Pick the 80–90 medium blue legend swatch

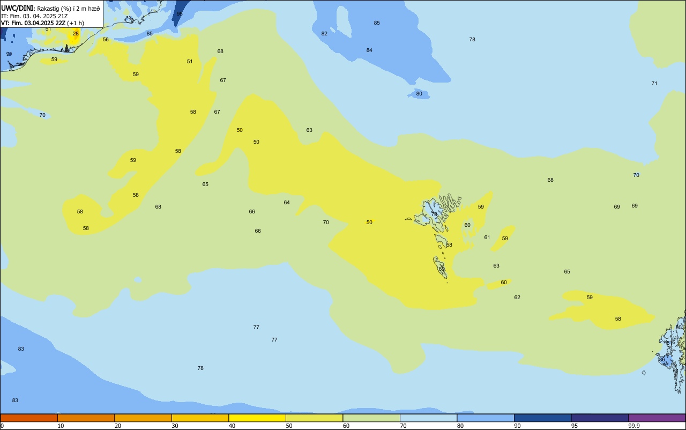click(486, 418)
